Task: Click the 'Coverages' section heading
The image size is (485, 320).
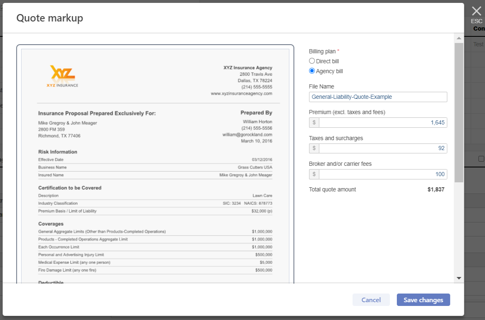Action: point(51,224)
